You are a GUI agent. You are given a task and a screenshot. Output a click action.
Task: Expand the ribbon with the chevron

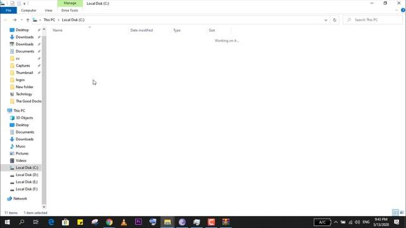point(396,10)
